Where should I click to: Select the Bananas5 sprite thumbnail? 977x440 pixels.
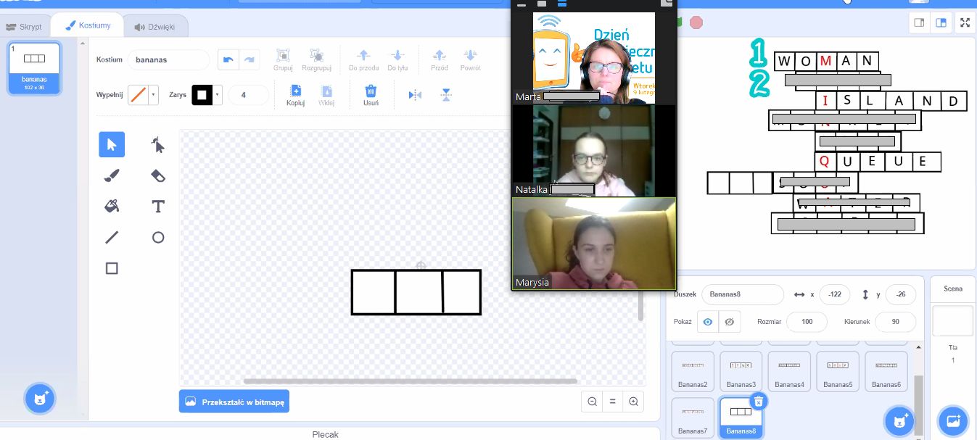click(x=838, y=371)
